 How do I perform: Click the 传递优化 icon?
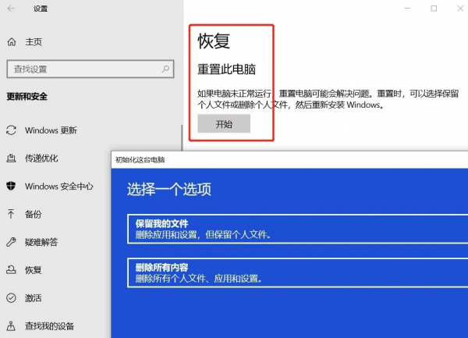point(11,158)
